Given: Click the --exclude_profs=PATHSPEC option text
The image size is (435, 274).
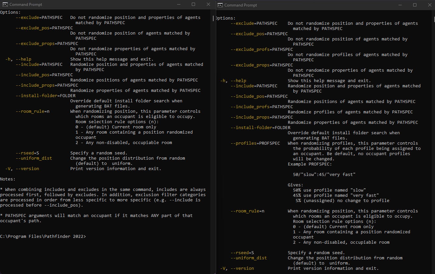Looking at the screenshot, I should pyautogui.click(x=261, y=49).
